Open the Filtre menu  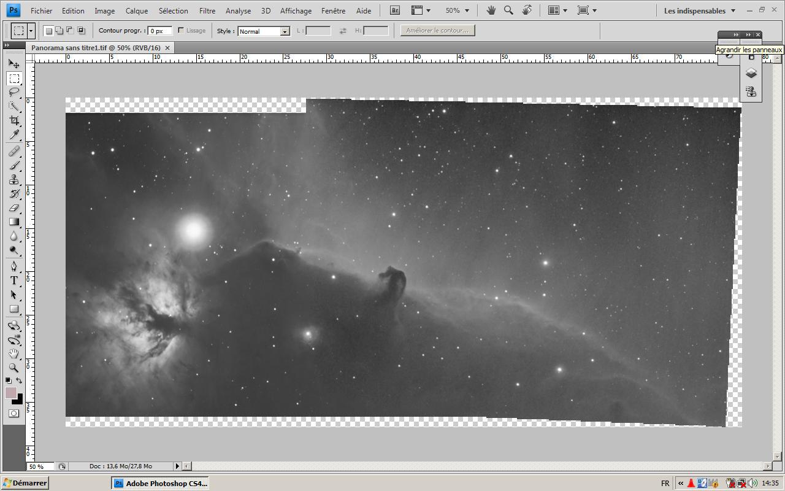point(207,10)
